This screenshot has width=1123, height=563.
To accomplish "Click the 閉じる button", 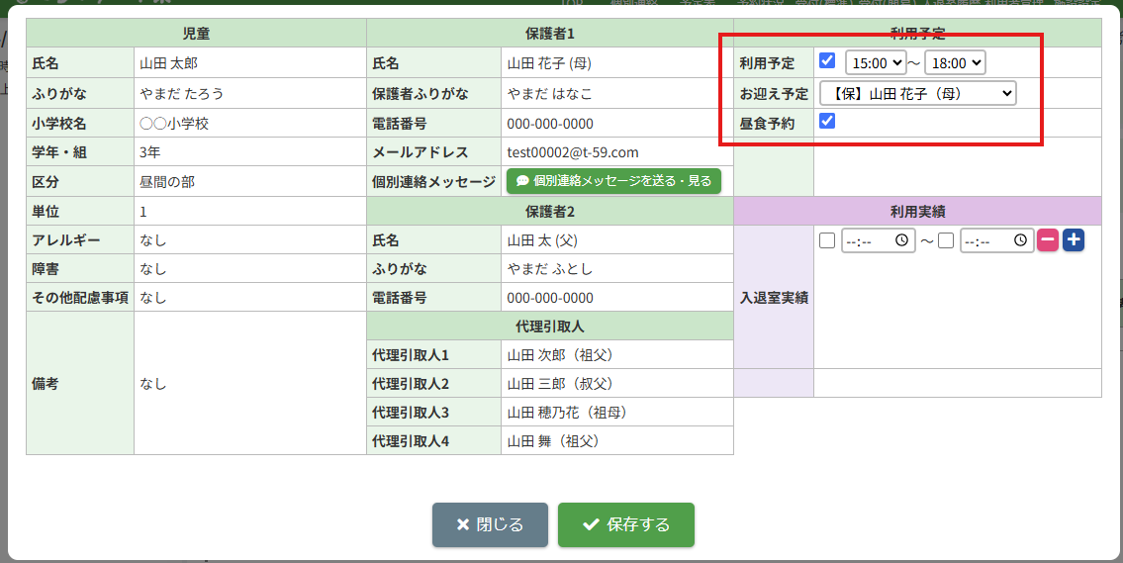I will click(490, 524).
